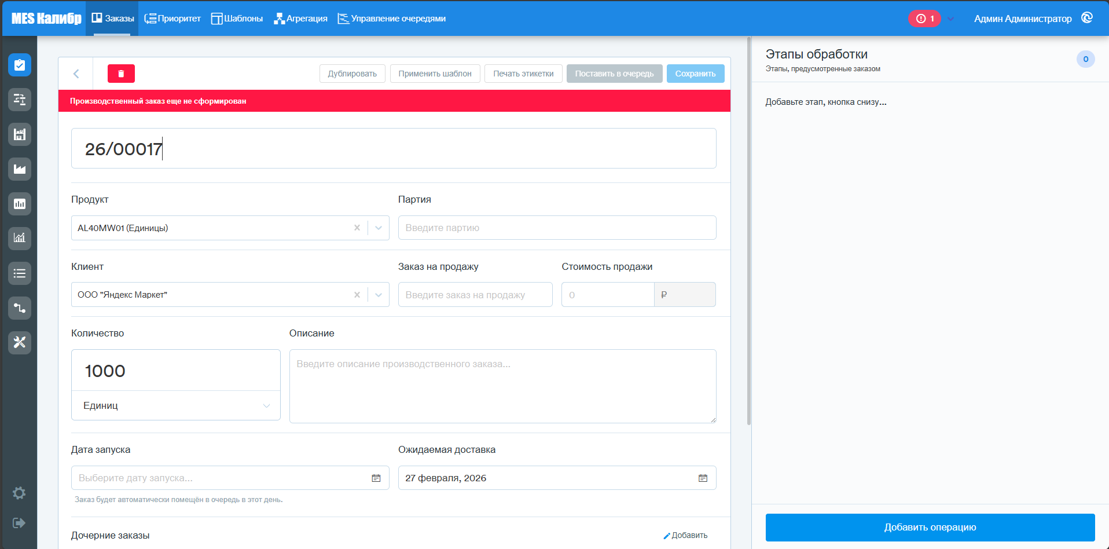Click the Партия input field
The height and width of the screenshot is (549, 1109).
557,228
